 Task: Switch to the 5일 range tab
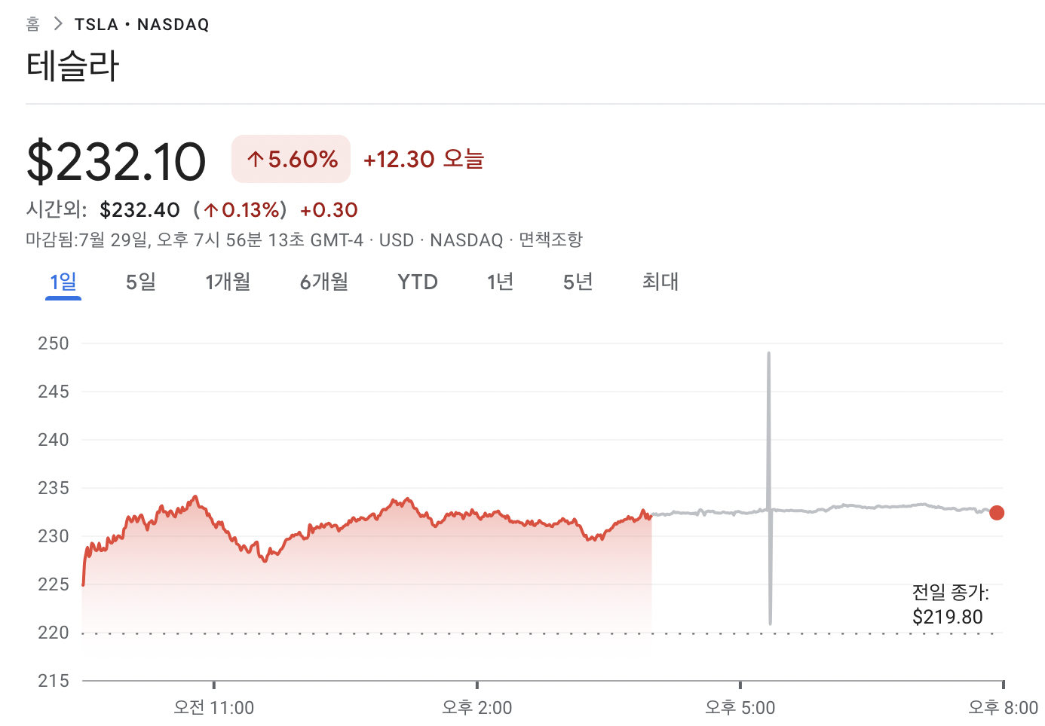(141, 282)
